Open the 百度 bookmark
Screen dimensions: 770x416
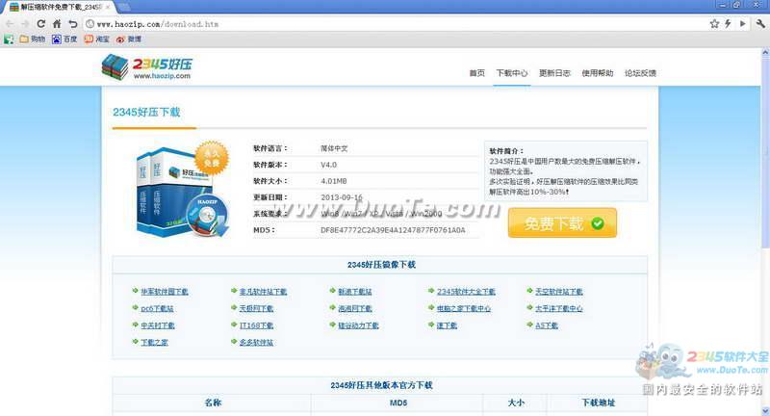[64, 39]
